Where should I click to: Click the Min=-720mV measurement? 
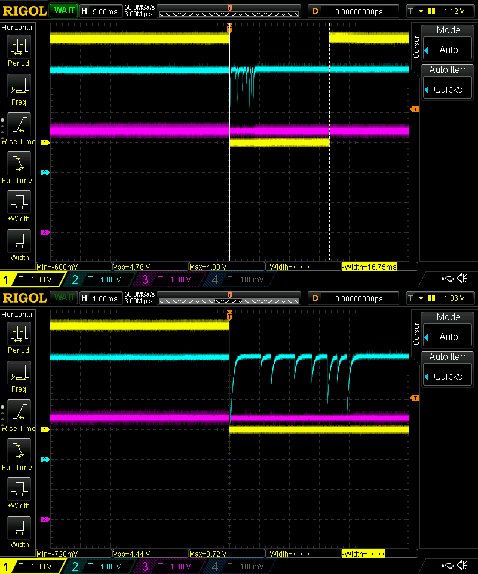pos(57,554)
